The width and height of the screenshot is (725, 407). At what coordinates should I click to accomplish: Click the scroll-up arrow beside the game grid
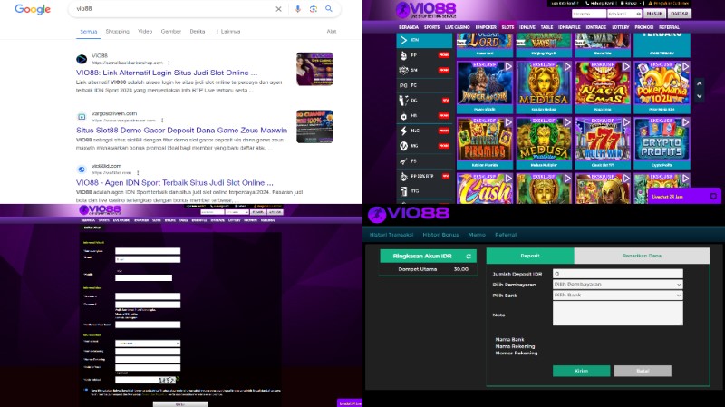click(699, 83)
